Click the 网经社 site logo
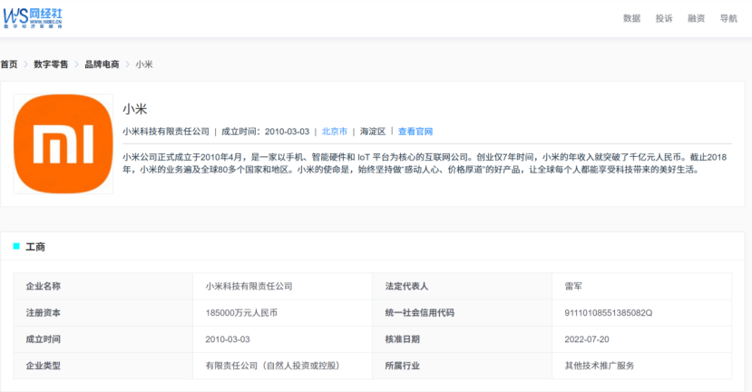 point(33,18)
